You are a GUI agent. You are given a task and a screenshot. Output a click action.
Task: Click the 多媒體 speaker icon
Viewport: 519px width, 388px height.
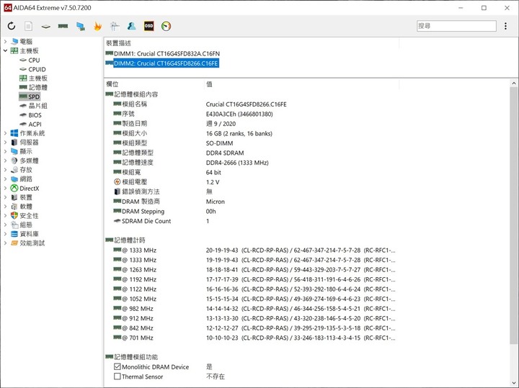click(x=14, y=161)
